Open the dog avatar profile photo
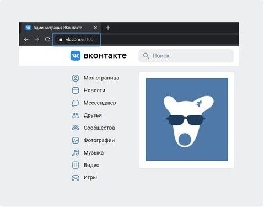This screenshot has height=207, width=264. (187, 119)
